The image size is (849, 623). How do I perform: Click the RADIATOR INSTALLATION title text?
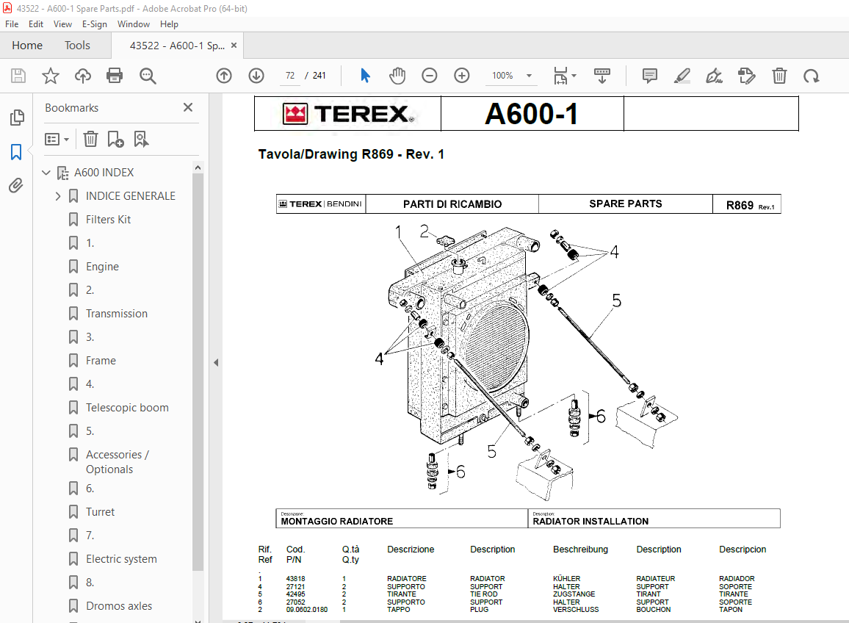click(590, 521)
